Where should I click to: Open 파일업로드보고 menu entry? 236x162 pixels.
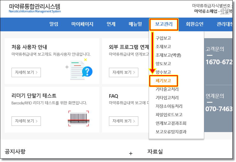[x=169, y=115]
